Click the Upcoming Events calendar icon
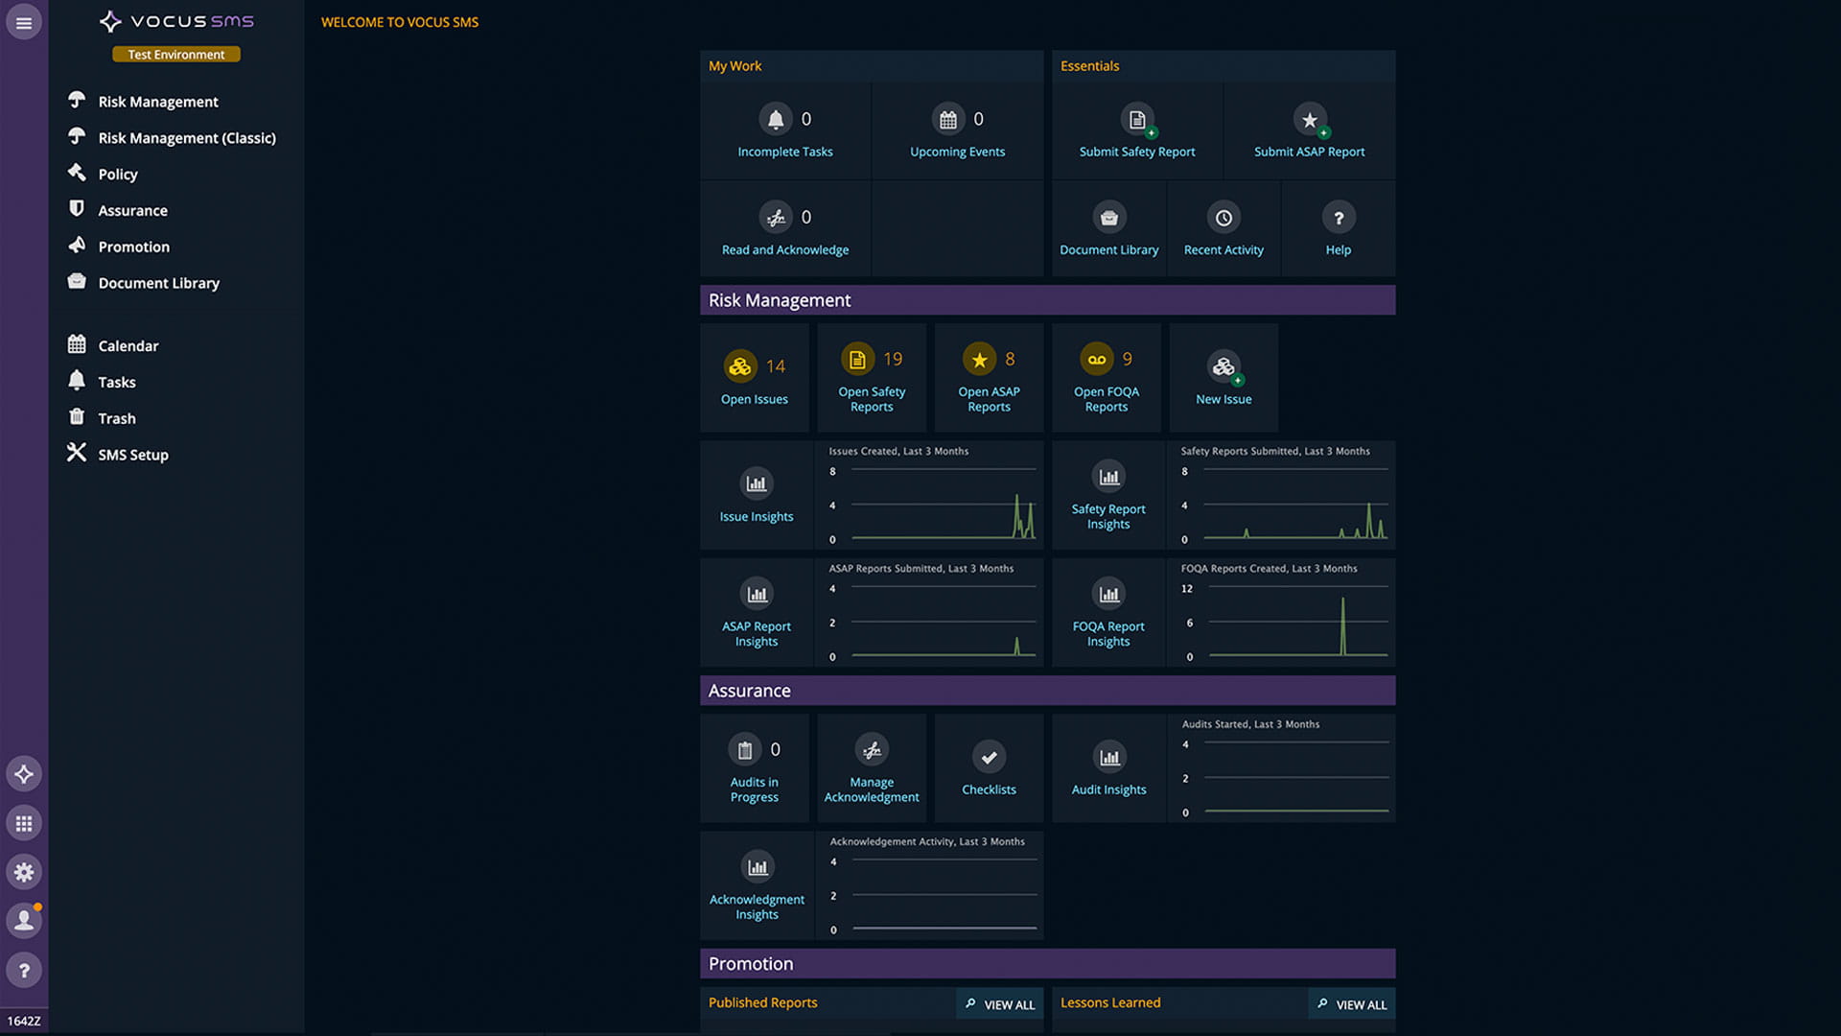The height and width of the screenshot is (1036, 1841). coord(947,119)
